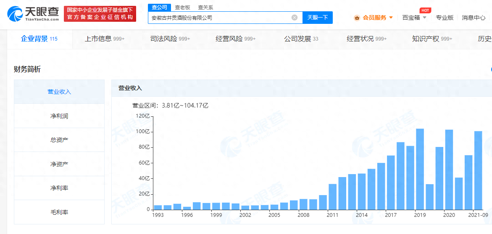Open the 会员服务 dropdown arrow
The image size is (492, 234).
tap(391, 18)
